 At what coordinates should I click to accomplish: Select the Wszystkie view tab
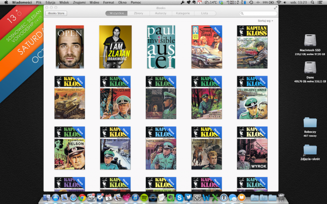[x=116, y=13]
